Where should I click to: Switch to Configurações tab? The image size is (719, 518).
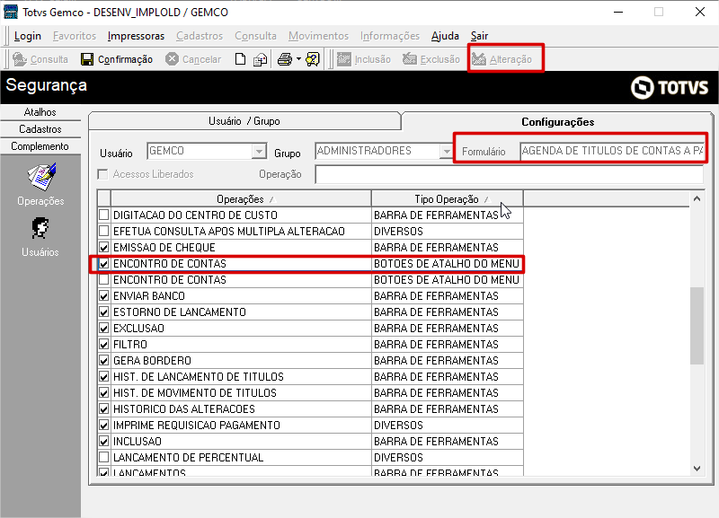coord(557,122)
